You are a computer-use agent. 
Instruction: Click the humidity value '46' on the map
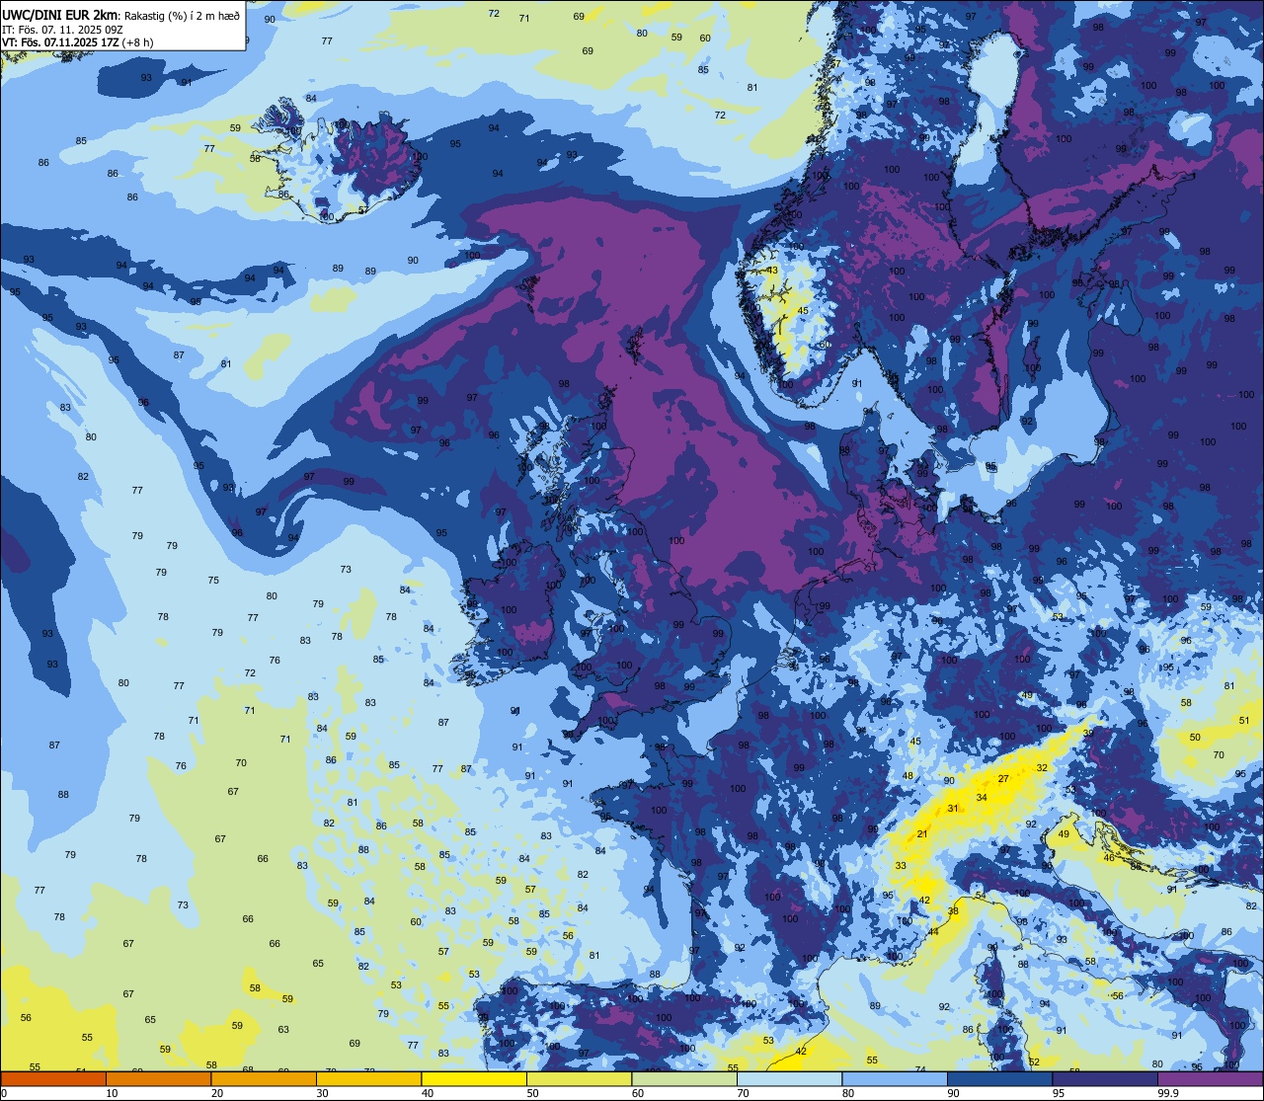(x=1109, y=858)
